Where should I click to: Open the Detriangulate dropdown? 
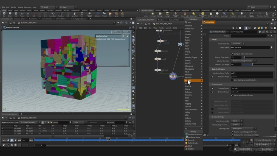[243, 128]
